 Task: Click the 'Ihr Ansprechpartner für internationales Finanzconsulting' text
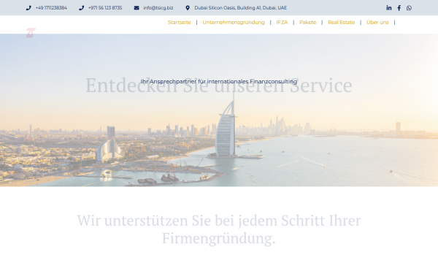[219, 81]
